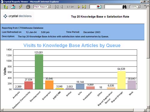Screen dimensions: 150x112
Task: Click the horizontal scrollbar right arrow
Action: (x=145, y=110)
